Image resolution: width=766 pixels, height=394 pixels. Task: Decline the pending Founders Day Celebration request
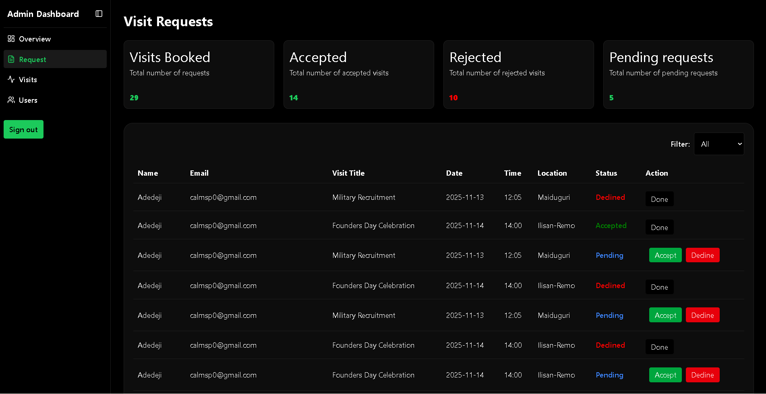702,375
